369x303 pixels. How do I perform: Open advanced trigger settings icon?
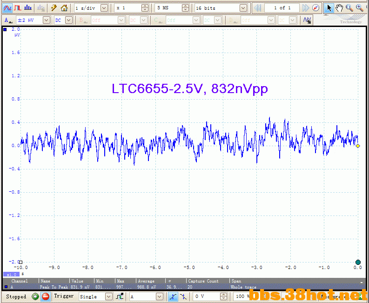[x=120, y=296]
